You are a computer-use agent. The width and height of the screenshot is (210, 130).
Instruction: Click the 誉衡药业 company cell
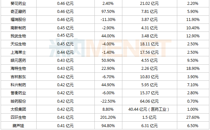[x=18, y=93]
